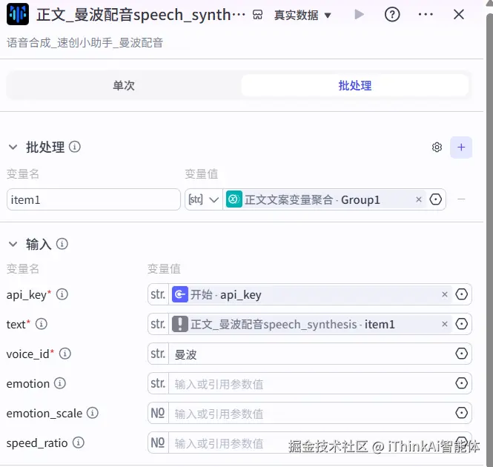Viewport: 493px width, 467px height.
Task: Click the description 语音合成_速创小助手_曼波配音
Action: (x=85, y=42)
